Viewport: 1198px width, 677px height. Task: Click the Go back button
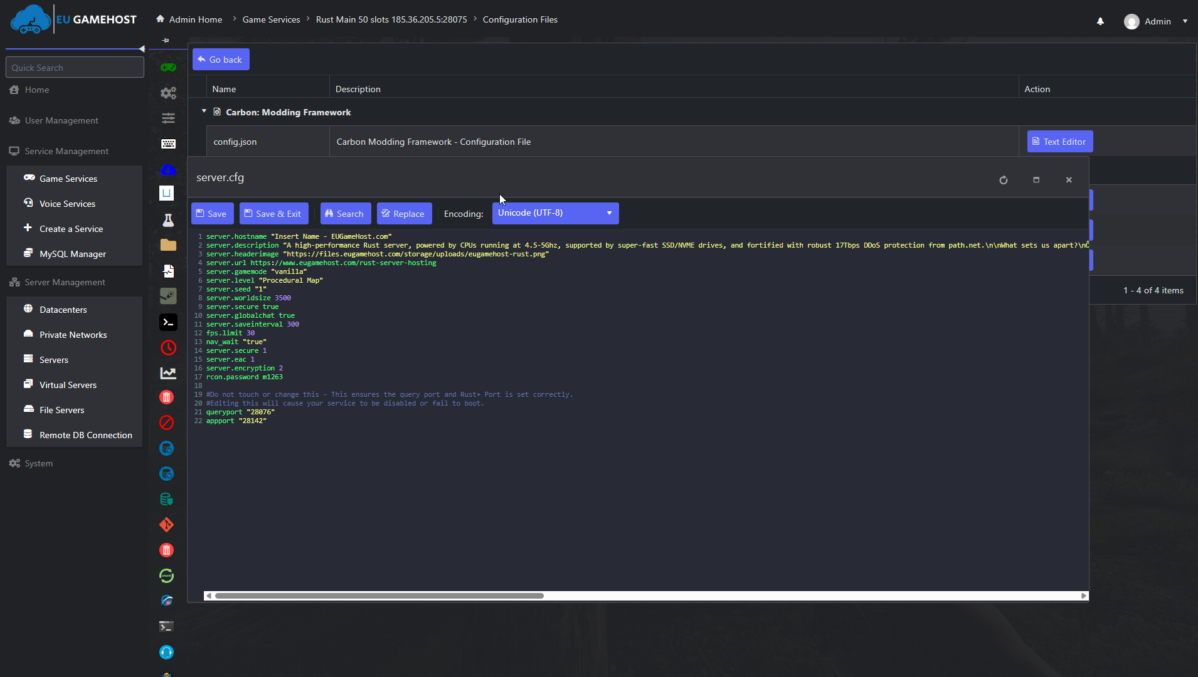point(221,60)
